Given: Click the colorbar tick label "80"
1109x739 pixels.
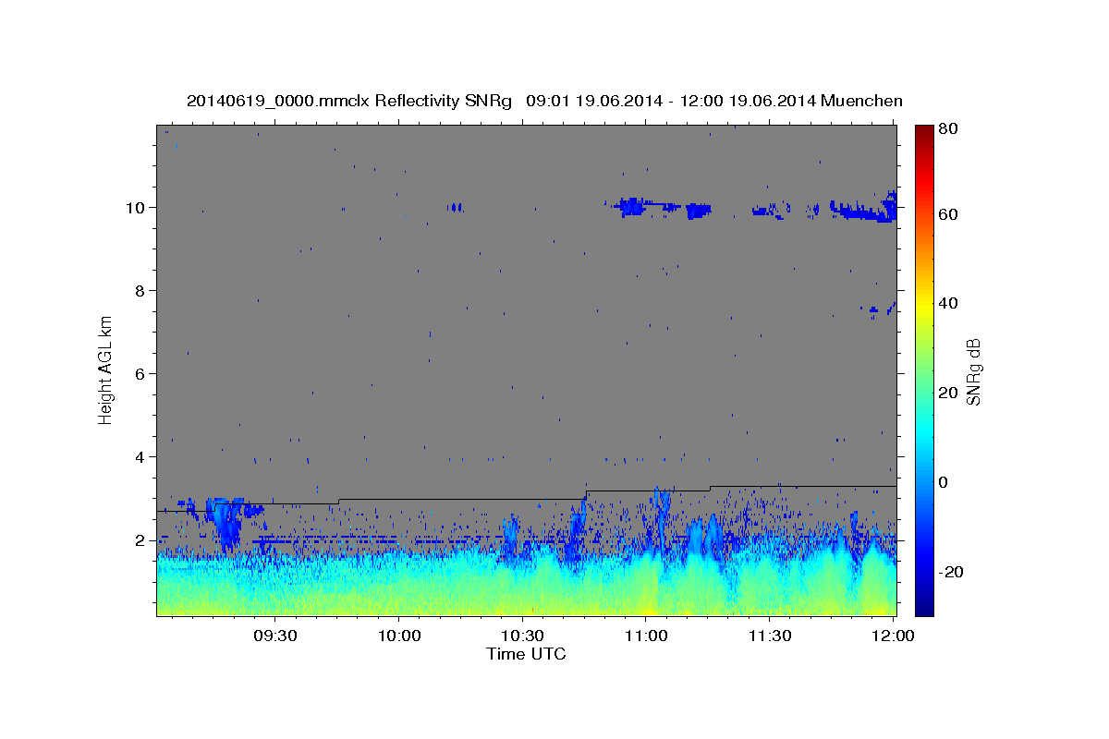Looking at the screenshot, I should point(947,128).
